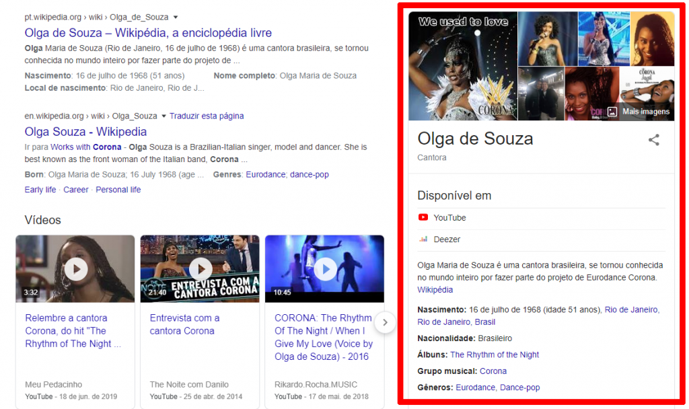Jump to Career section link
The width and height of the screenshot is (689, 409).
tap(76, 190)
